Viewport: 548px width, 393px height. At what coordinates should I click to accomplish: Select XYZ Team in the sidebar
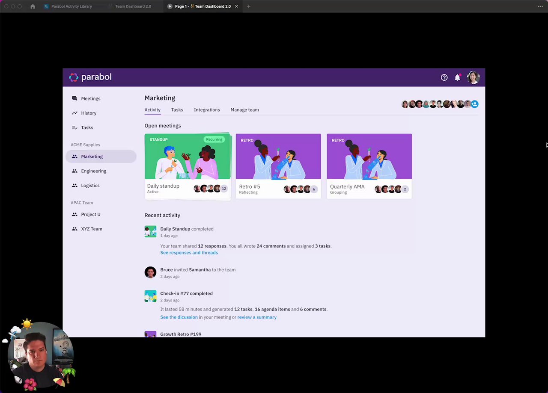tap(92, 229)
